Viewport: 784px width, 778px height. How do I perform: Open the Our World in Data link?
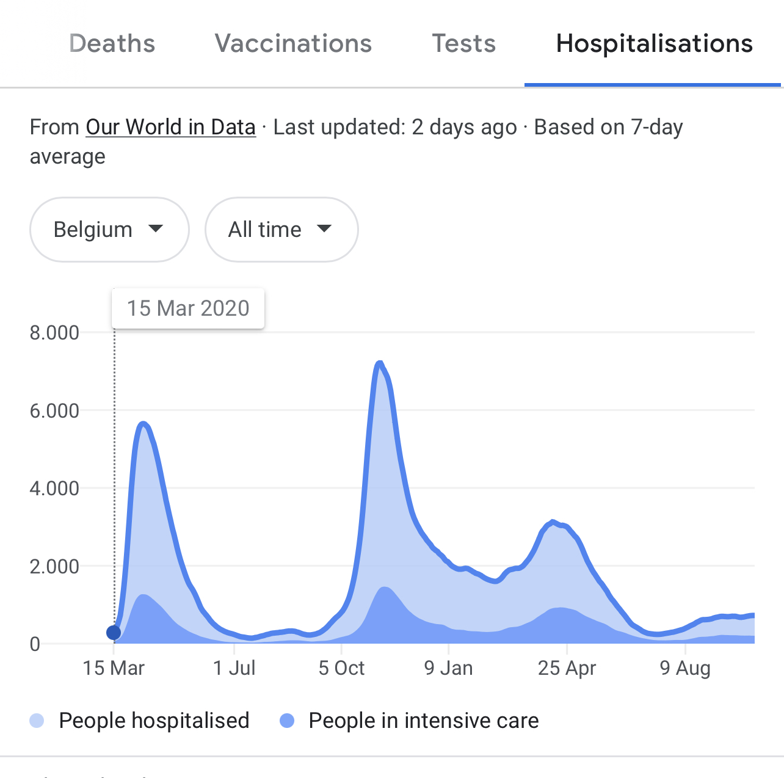[x=170, y=127]
